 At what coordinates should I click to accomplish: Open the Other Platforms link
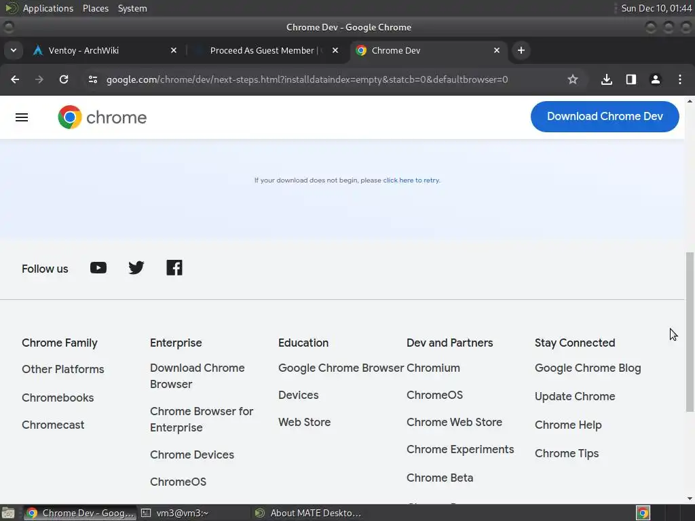tap(63, 369)
